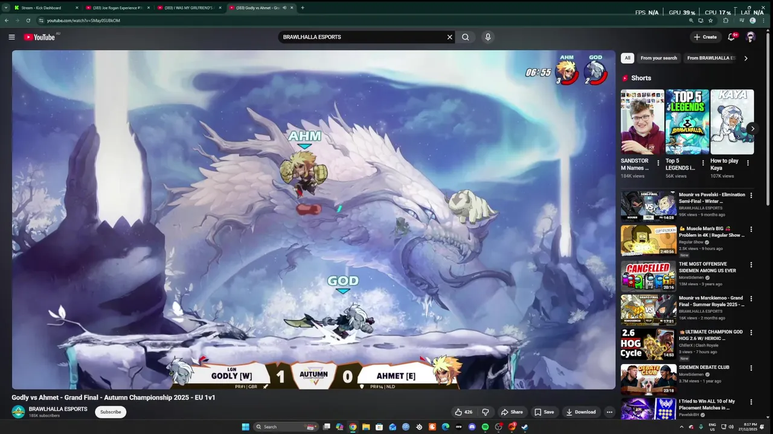
Task: Open more actions ellipsis below video
Action: [609, 412]
